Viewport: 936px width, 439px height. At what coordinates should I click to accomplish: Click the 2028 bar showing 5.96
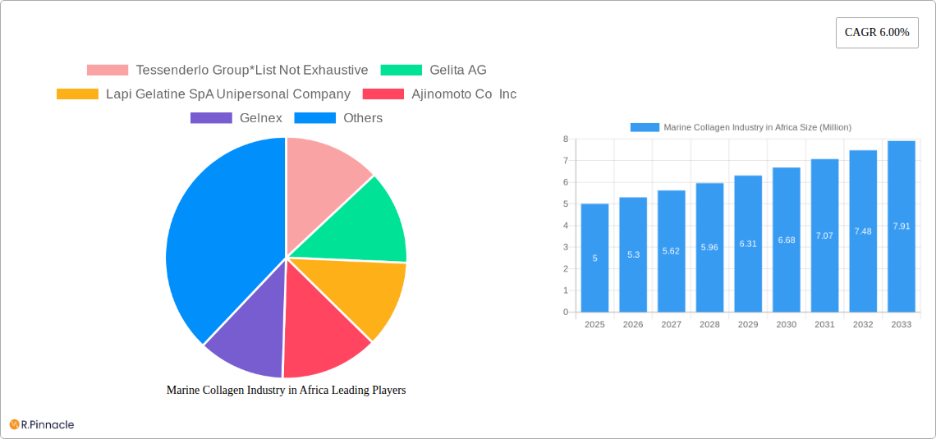(x=709, y=248)
